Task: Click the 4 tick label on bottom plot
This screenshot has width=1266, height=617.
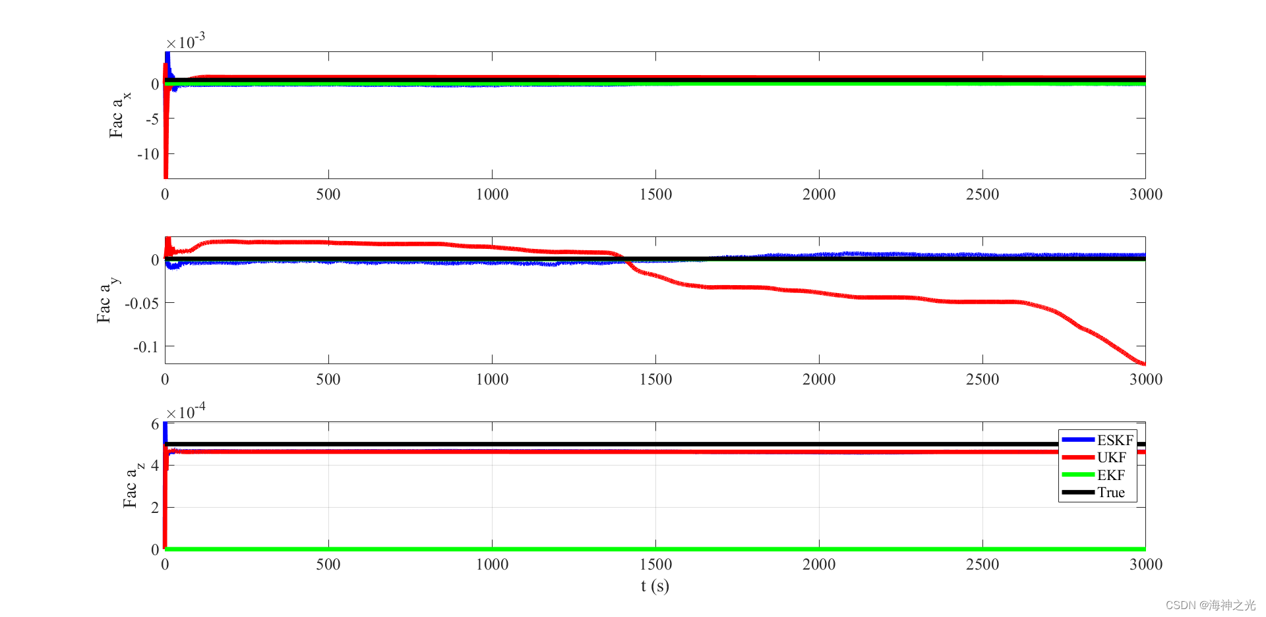Action: 155,466
